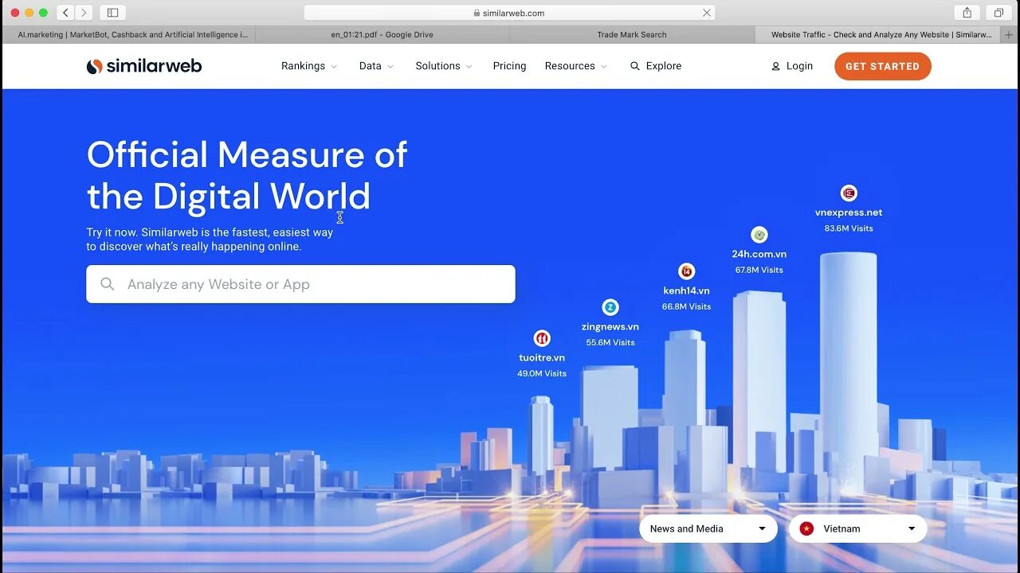This screenshot has width=1020, height=573.
Task: Click the vnexpress.net site icon
Action: click(849, 193)
